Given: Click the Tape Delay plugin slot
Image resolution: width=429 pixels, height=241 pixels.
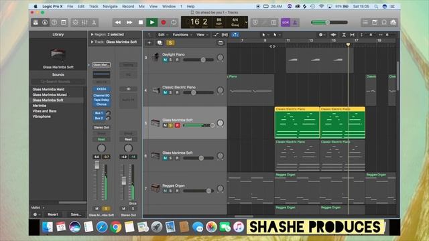Looking at the screenshot, I should 101,100.
